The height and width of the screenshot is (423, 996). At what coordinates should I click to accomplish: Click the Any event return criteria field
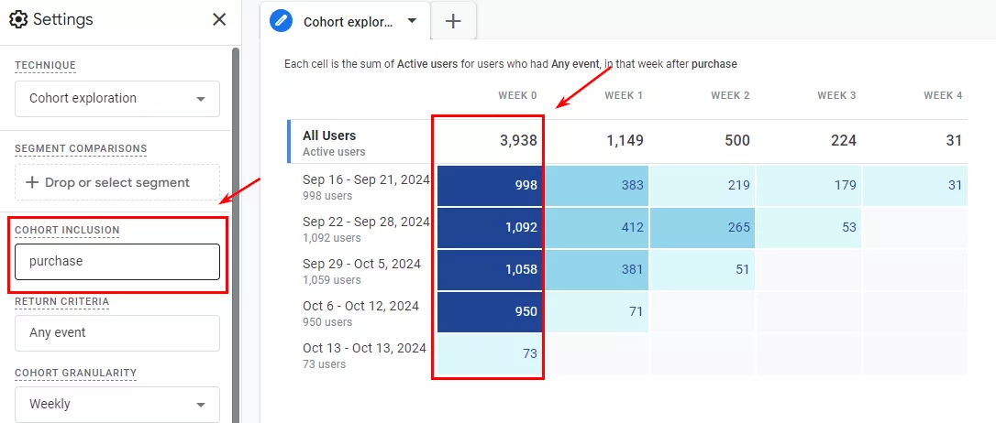point(117,333)
